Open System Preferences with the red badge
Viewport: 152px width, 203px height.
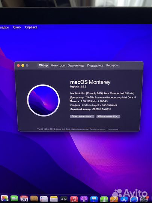point(144,200)
